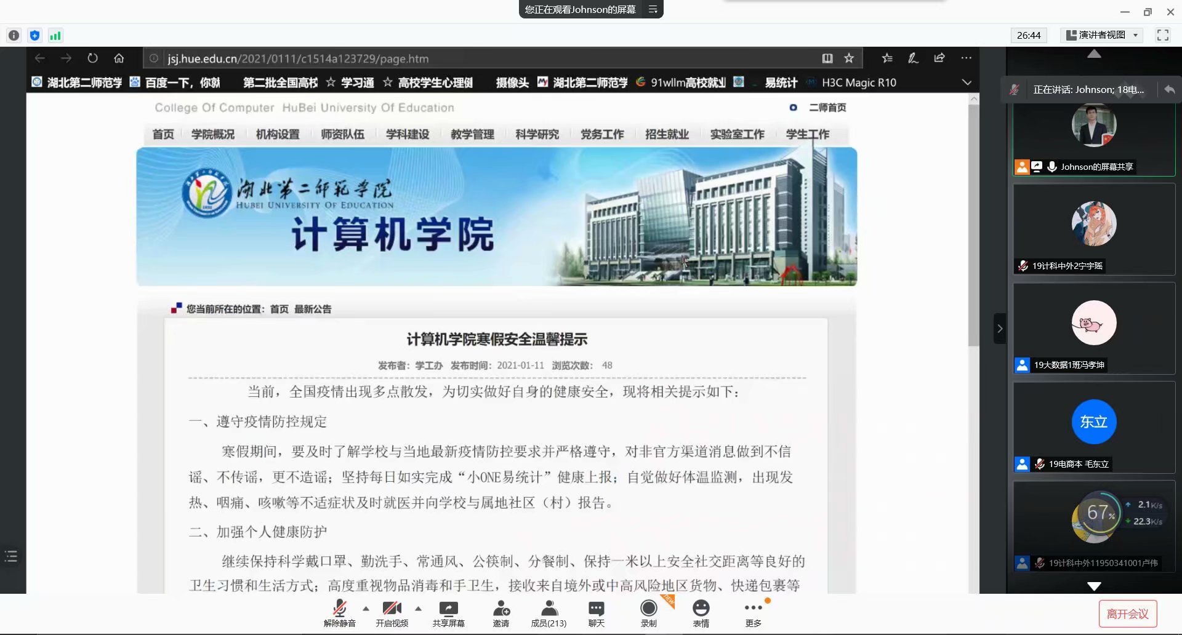
Task: Collapse the participant video sidebar
Action: (x=1000, y=329)
